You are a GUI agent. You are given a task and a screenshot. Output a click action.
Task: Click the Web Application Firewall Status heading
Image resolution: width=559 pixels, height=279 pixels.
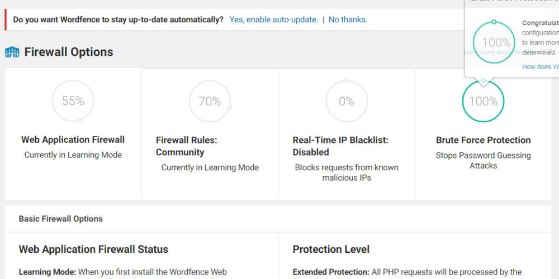pos(93,249)
